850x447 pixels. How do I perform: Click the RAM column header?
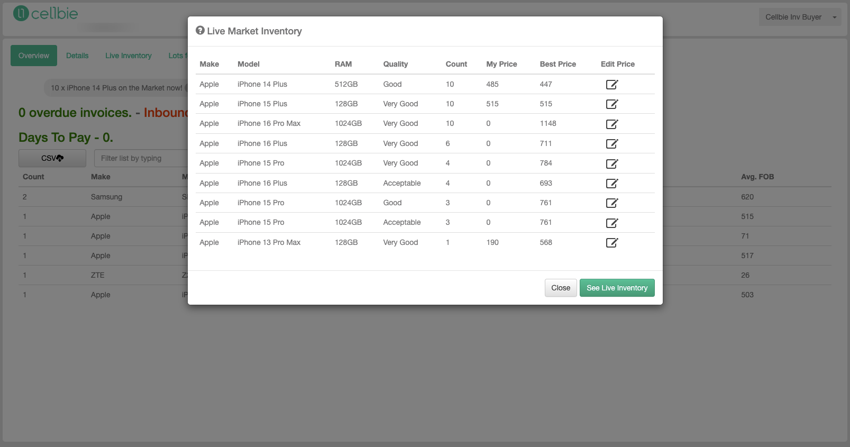[x=343, y=64]
